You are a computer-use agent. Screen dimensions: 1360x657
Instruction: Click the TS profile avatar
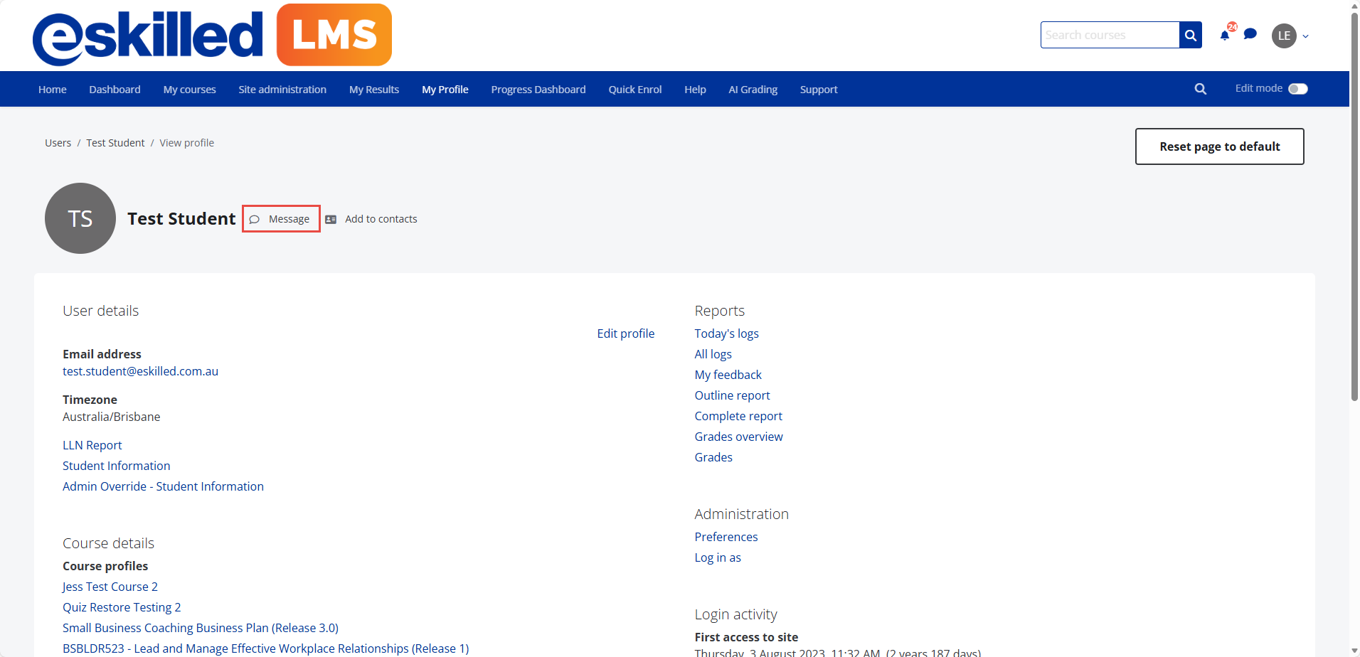coord(80,218)
